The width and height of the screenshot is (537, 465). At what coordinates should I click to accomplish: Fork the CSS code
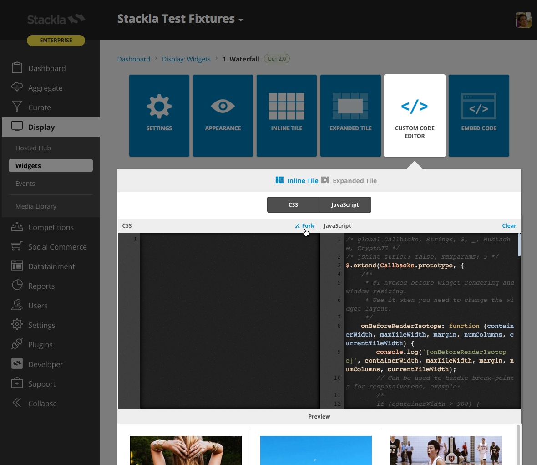pos(304,226)
